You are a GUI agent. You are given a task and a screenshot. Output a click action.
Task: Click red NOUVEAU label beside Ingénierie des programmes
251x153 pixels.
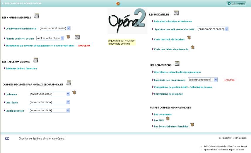229,80
